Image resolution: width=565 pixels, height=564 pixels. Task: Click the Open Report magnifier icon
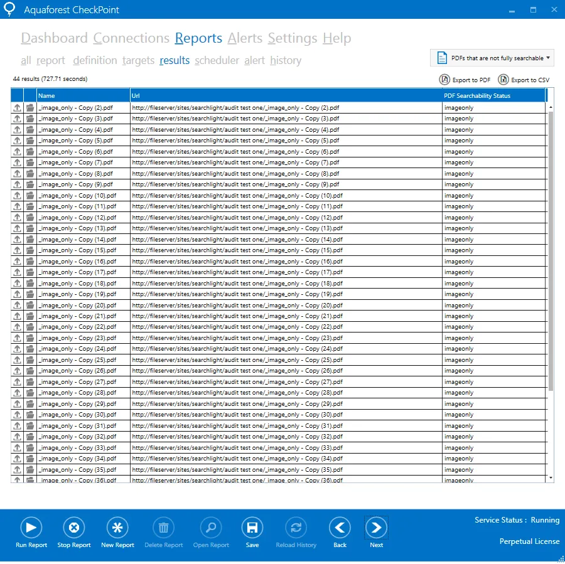pyautogui.click(x=211, y=527)
